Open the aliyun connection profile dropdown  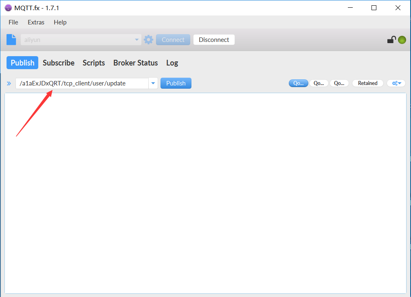(81, 40)
